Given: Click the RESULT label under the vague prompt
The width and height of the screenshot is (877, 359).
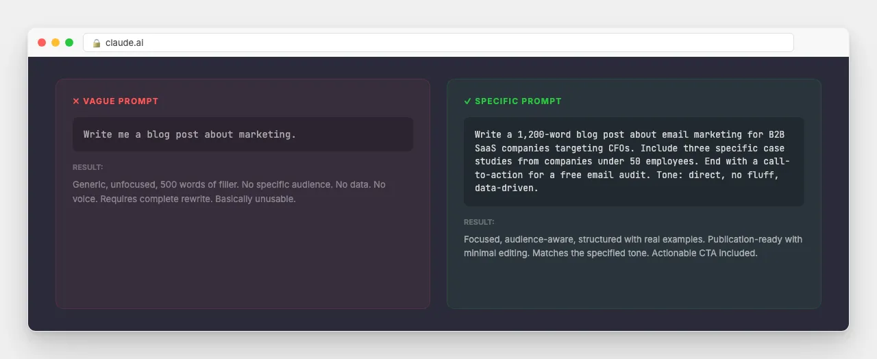Looking at the screenshot, I should coord(88,167).
